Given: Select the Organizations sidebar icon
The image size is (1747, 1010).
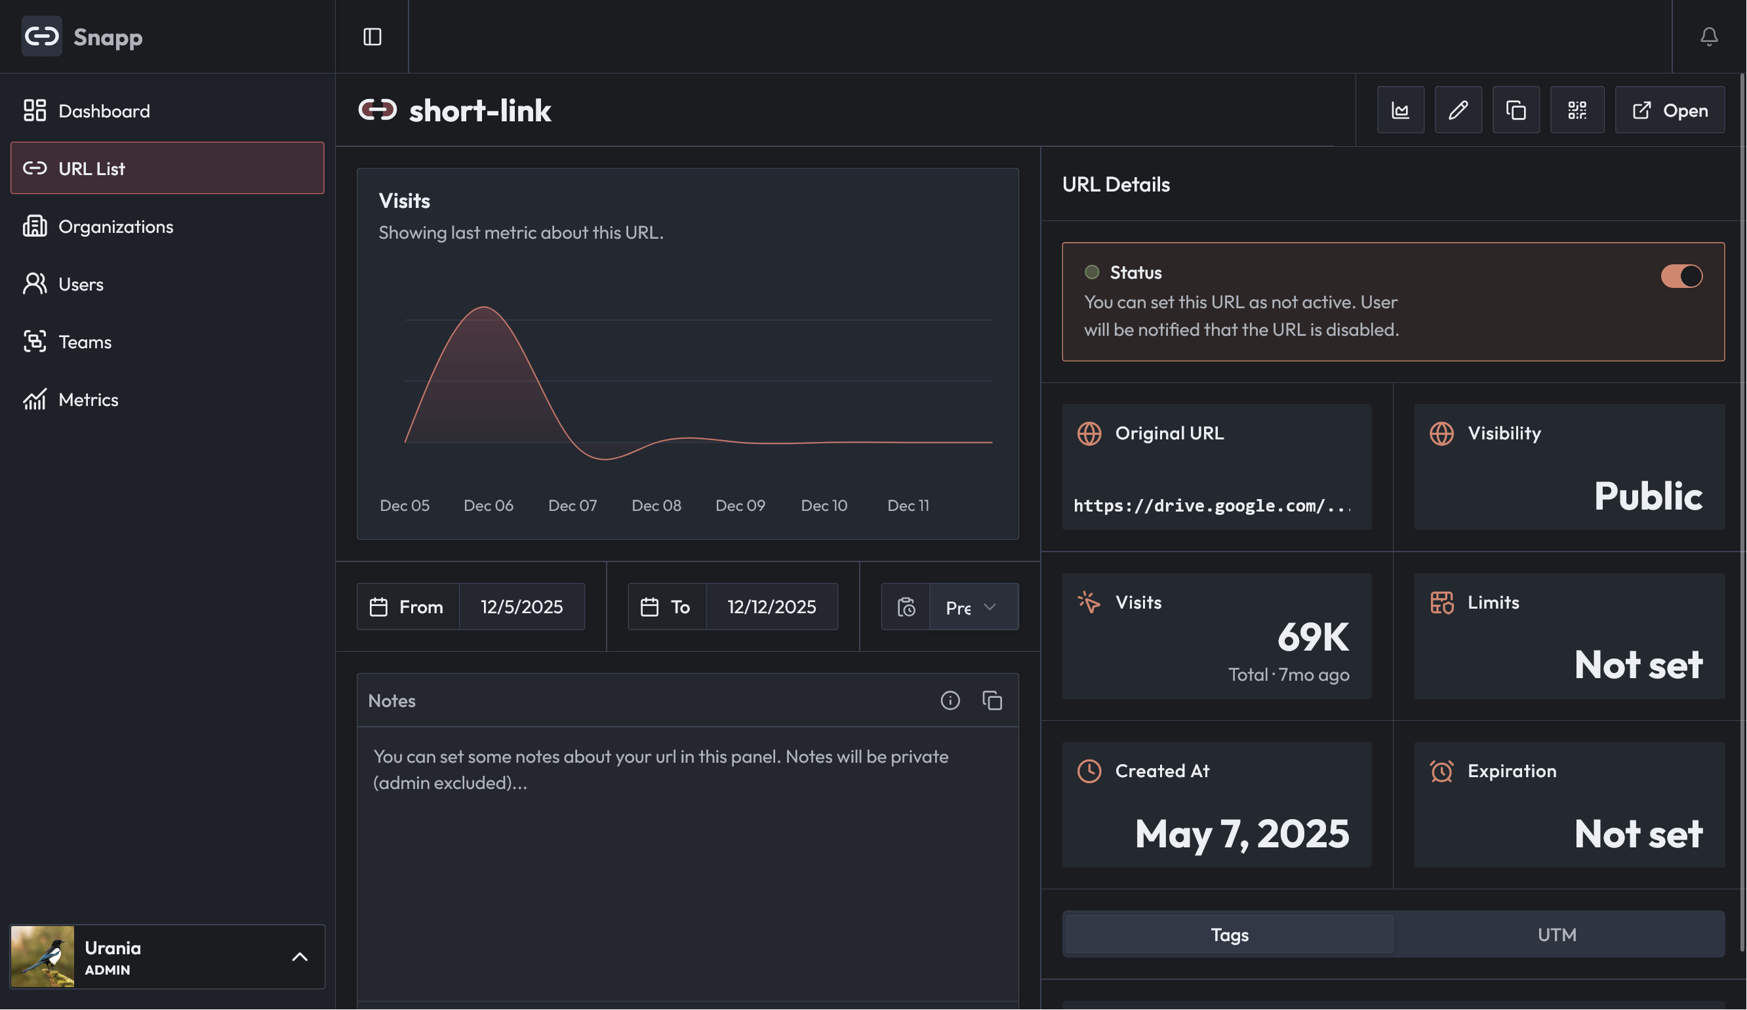Looking at the screenshot, I should (35, 226).
